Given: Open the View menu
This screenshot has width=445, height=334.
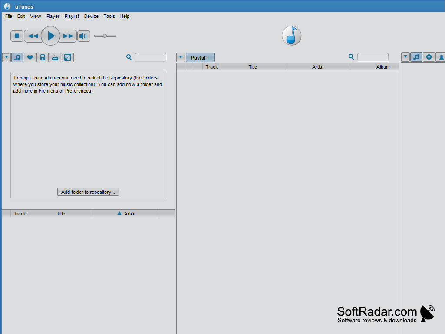Looking at the screenshot, I should point(36,16).
